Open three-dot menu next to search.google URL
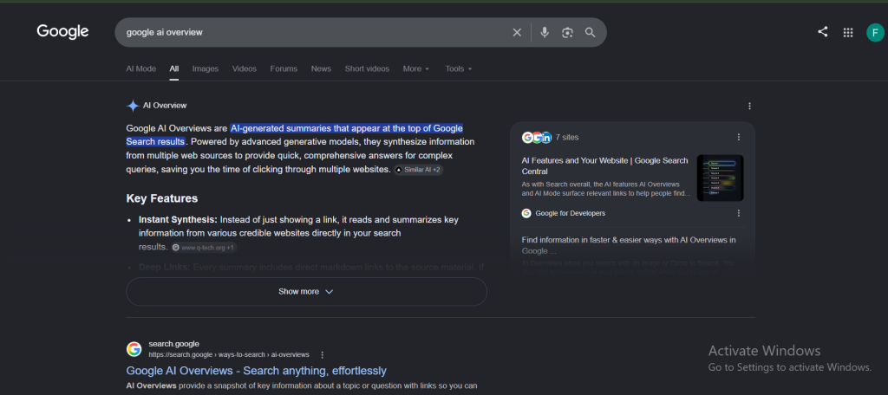This screenshot has height=395, width=888. pos(323,355)
